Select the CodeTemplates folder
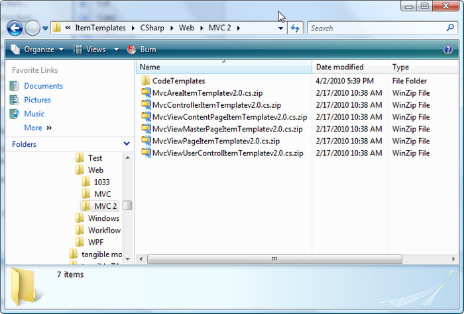This screenshot has height=314, width=464. pyautogui.click(x=179, y=81)
